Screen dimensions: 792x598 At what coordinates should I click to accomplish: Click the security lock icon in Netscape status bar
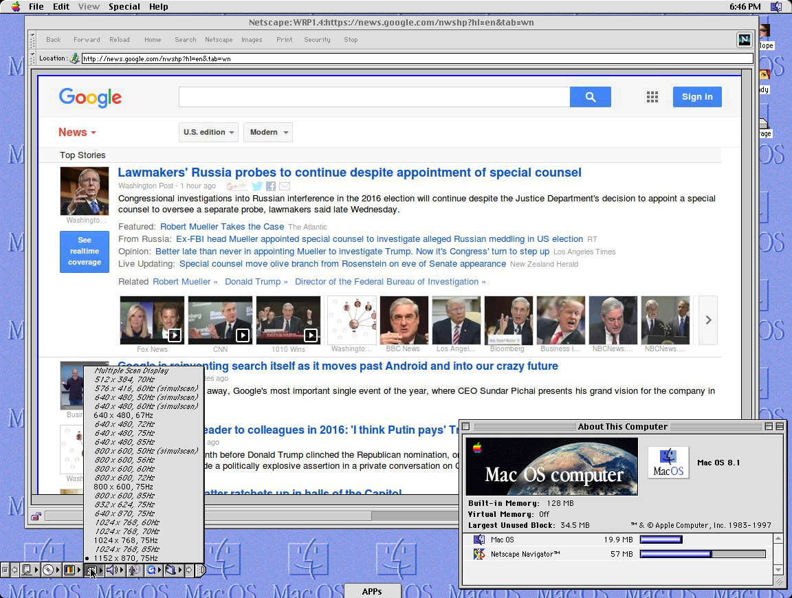36,516
